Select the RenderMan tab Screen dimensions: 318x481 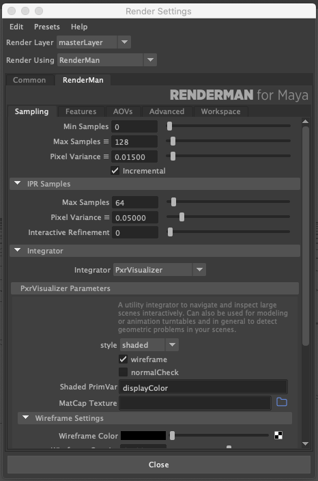[83, 80]
